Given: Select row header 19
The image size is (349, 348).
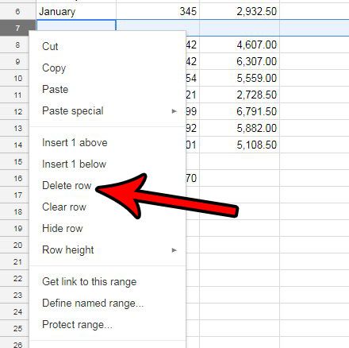Looking at the screenshot, I should [x=14, y=228].
